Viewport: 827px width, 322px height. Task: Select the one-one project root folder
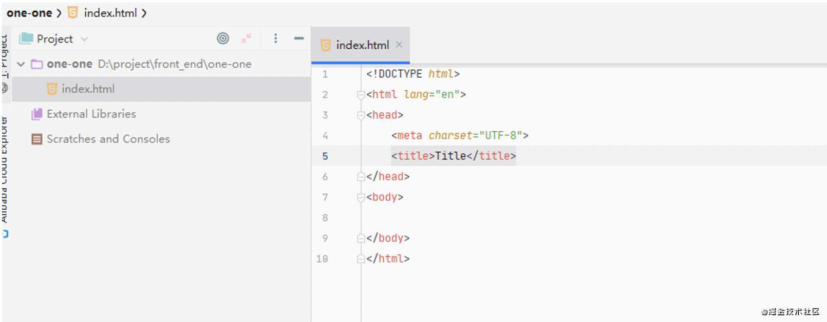point(161,64)
